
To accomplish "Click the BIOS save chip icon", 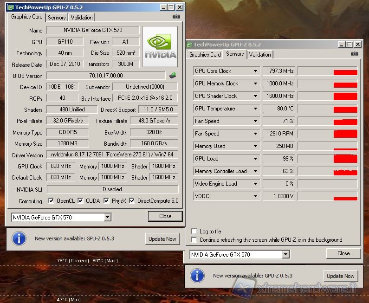I will click(x=173, y=75).
